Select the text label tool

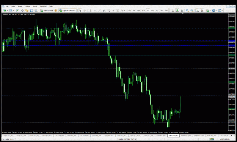(x=118, y=11)
